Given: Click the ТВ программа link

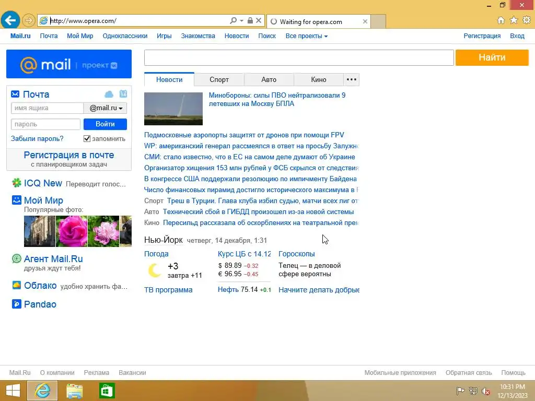Looking at the screenshot, I should coord(168,290).
